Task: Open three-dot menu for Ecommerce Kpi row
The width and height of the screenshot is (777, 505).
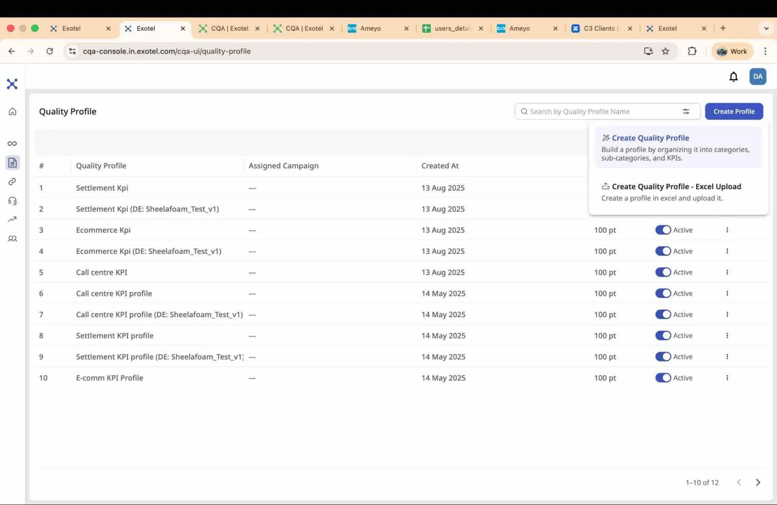Action: pos(727,230)
